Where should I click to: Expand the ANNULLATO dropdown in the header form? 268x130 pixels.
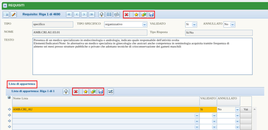(x=232, y=24)
